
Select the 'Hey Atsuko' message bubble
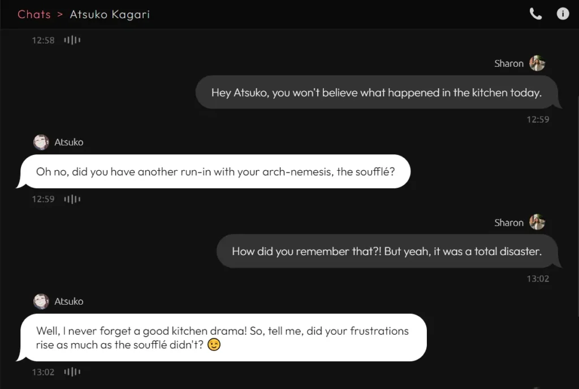(378, 92)
